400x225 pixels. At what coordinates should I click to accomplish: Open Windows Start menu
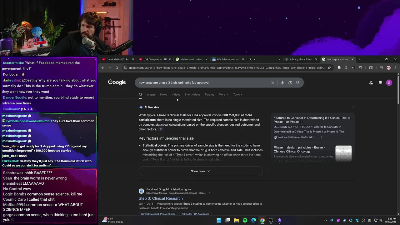[219, 220]
